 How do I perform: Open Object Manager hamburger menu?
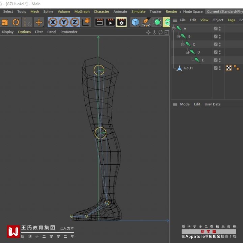click(x=175, y=20)
